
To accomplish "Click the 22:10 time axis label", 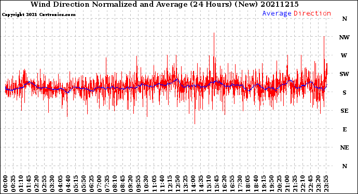I will [x=302, y=184].
